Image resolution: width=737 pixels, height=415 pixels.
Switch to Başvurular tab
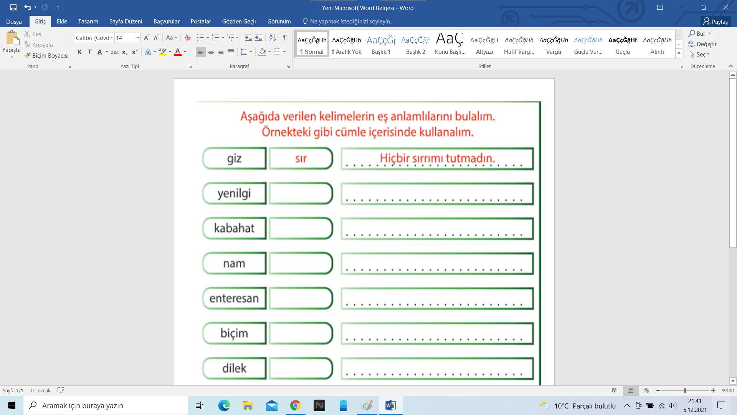166,22
